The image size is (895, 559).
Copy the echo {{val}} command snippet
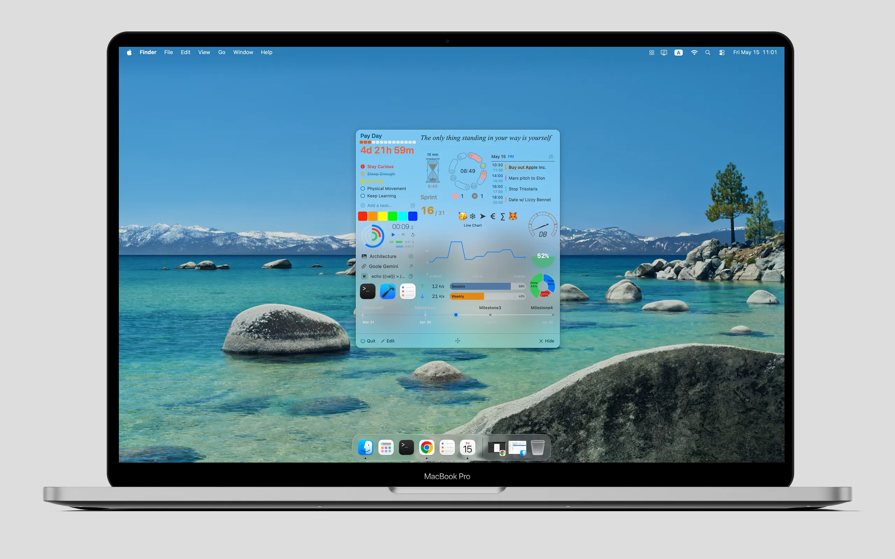click(411, 276)
